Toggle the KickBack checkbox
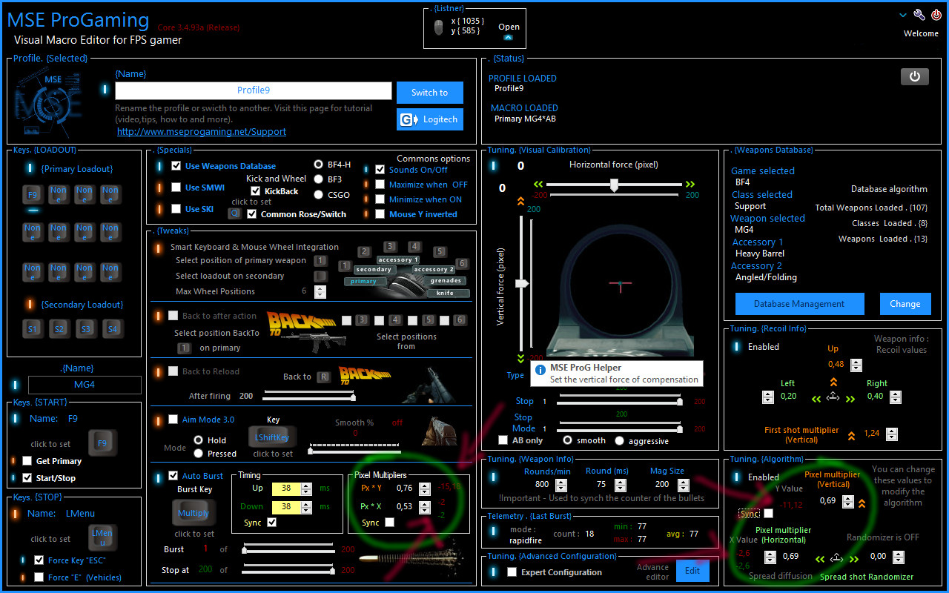This screenshot has width=949, height=593. [x=256, y=191]
